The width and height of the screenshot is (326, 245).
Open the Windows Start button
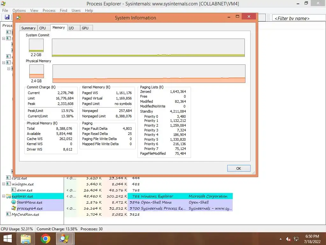tap(8, 239)
